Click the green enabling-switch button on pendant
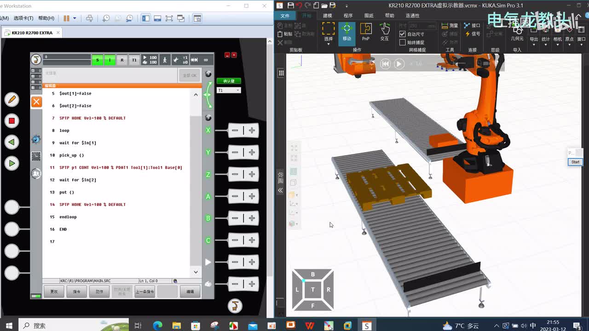 pos(229,81)
